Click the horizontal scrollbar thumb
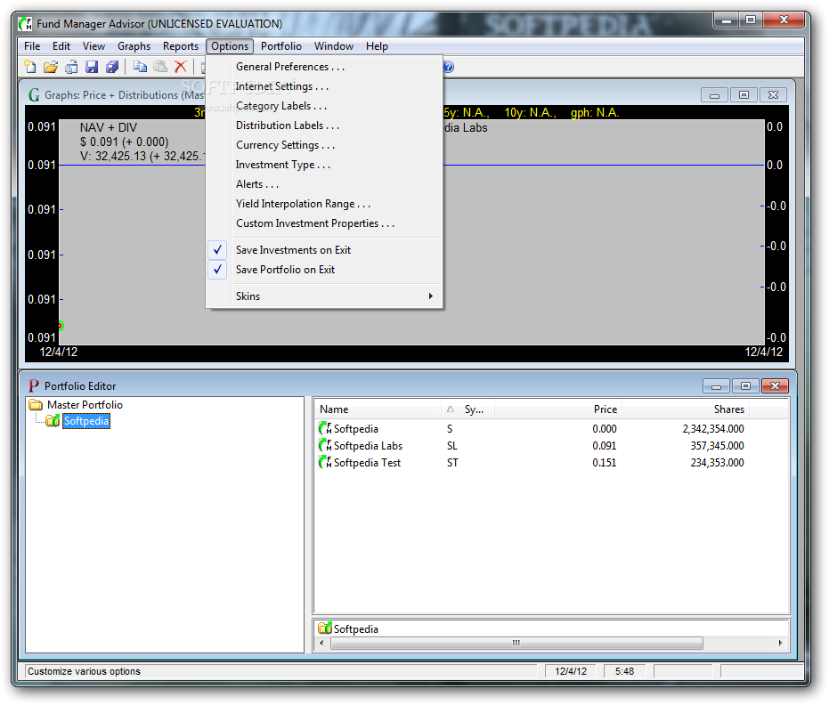 (x=516, y=644)
